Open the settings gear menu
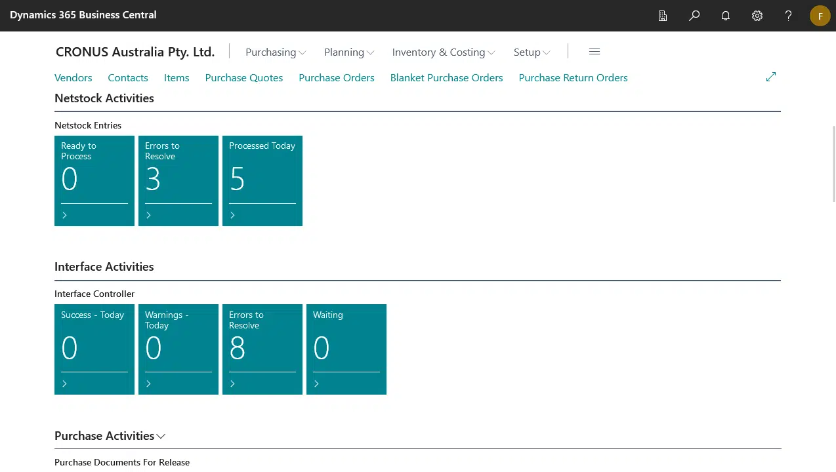This screenshot has height=472, width=836. point(757,16)
